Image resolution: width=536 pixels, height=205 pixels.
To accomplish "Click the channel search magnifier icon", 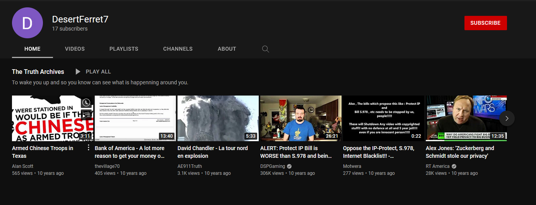I will pyautogui.click(x=265, y=49).
